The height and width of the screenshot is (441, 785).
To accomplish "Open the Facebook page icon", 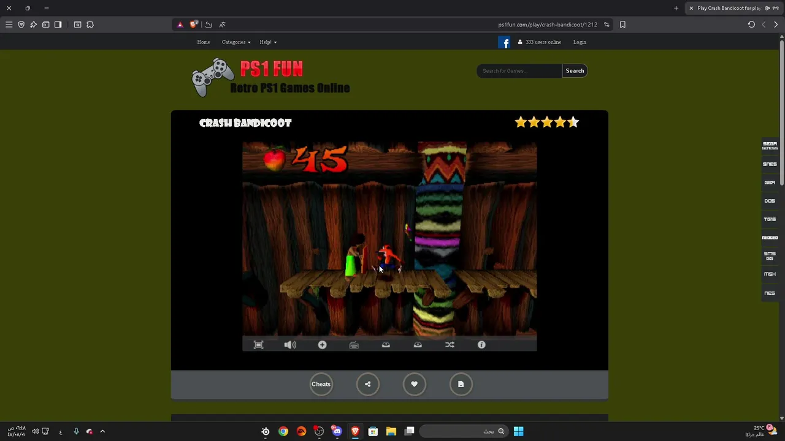I will pyautogui.click(x=504, y=42).
